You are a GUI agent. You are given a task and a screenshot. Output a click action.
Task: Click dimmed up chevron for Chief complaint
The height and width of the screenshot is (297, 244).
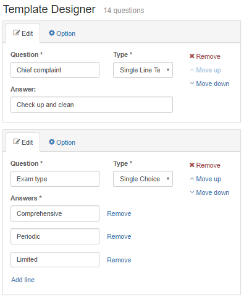[192, 70]
